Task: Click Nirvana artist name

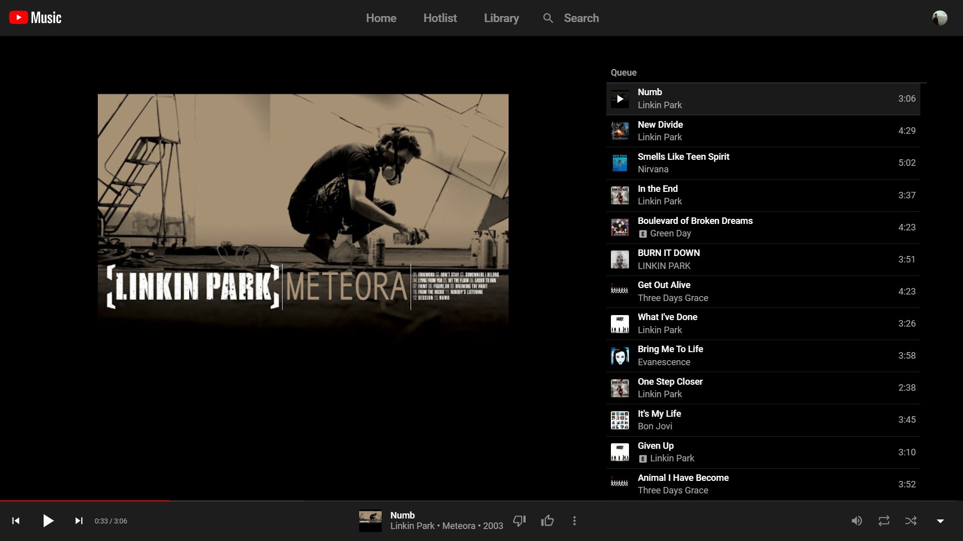Action: click(x=653, y=169)
